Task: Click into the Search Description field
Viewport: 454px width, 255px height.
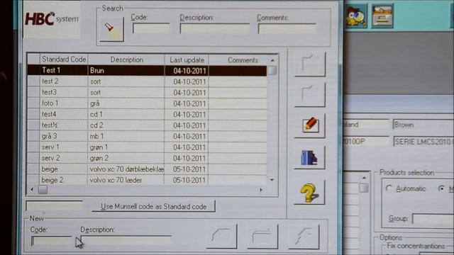Action: pos(214,28)
